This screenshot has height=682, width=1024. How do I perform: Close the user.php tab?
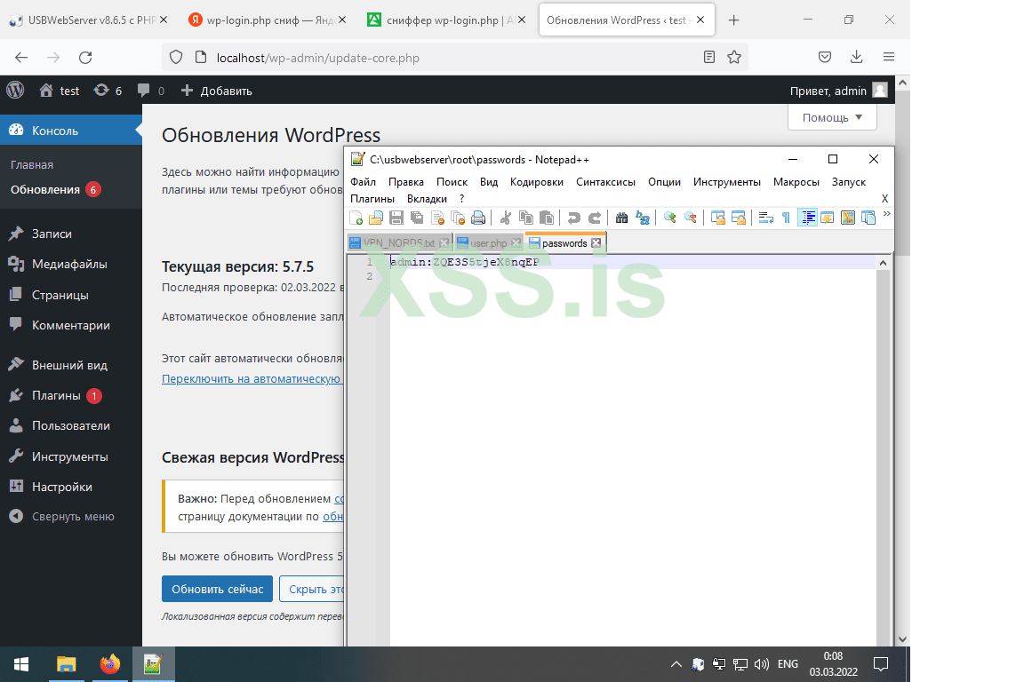coord(516,242)
